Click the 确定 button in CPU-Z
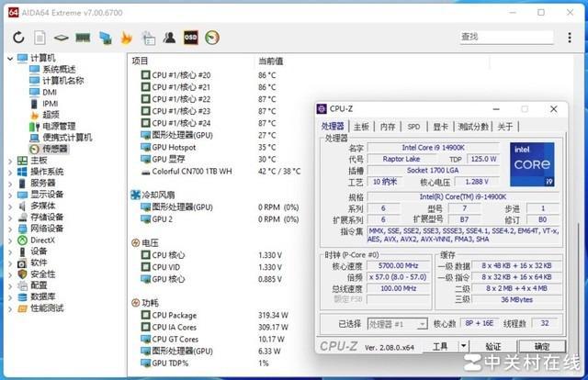 point(542,346)
